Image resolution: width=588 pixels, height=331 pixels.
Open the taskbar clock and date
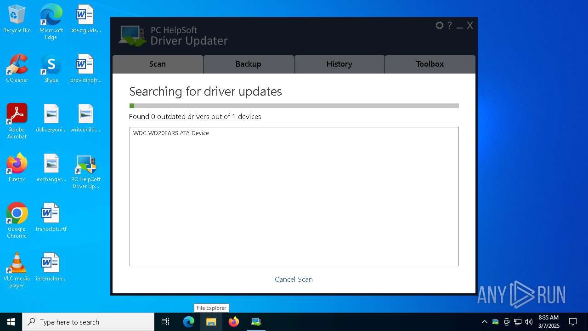(x=549, y=322)
